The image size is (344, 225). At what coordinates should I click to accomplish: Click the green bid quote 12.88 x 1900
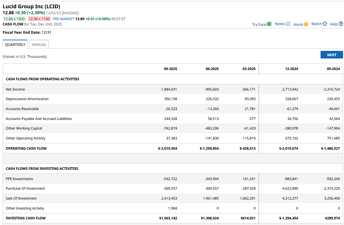[14, 19]
